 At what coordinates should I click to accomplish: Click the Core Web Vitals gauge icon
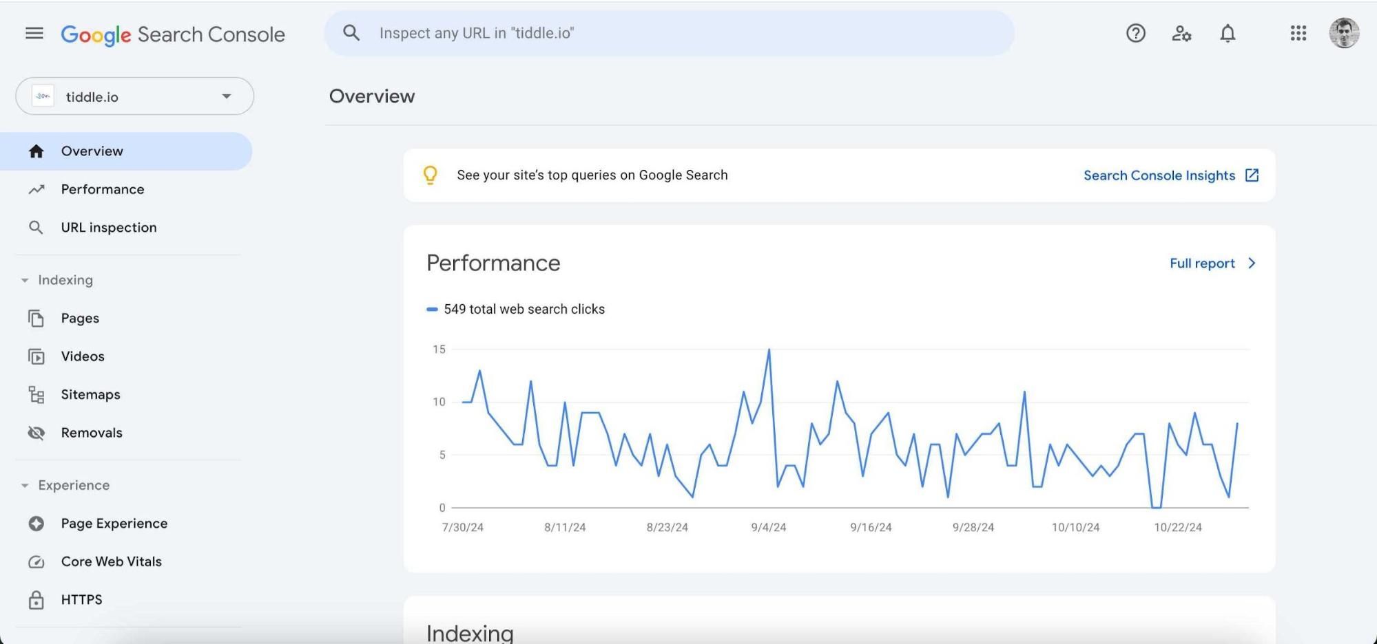point(36,562)
